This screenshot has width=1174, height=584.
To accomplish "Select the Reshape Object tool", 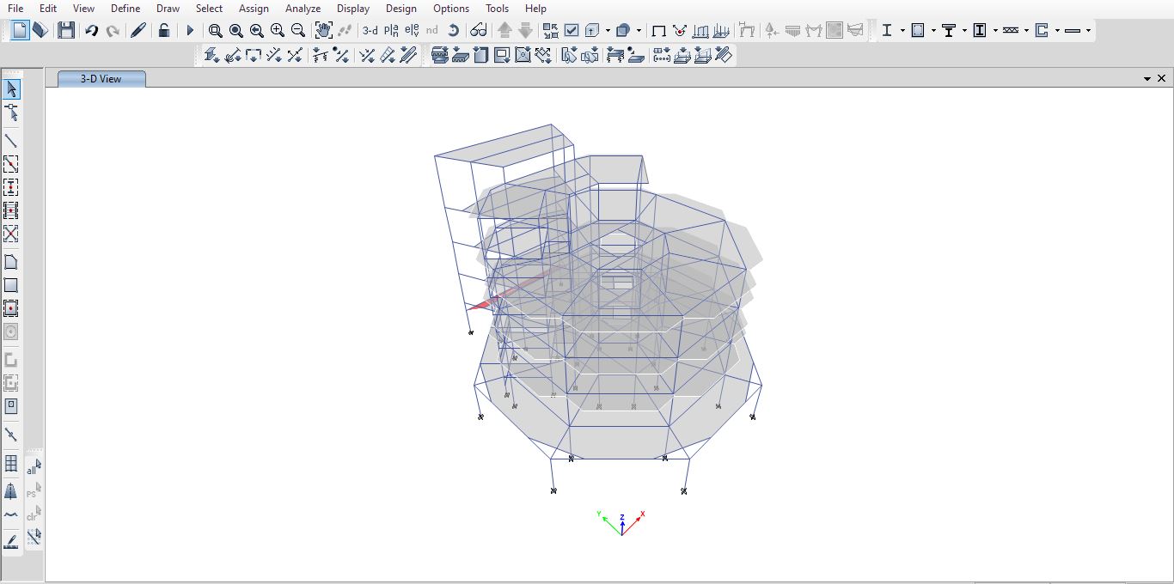I will [x=11, y=113].
